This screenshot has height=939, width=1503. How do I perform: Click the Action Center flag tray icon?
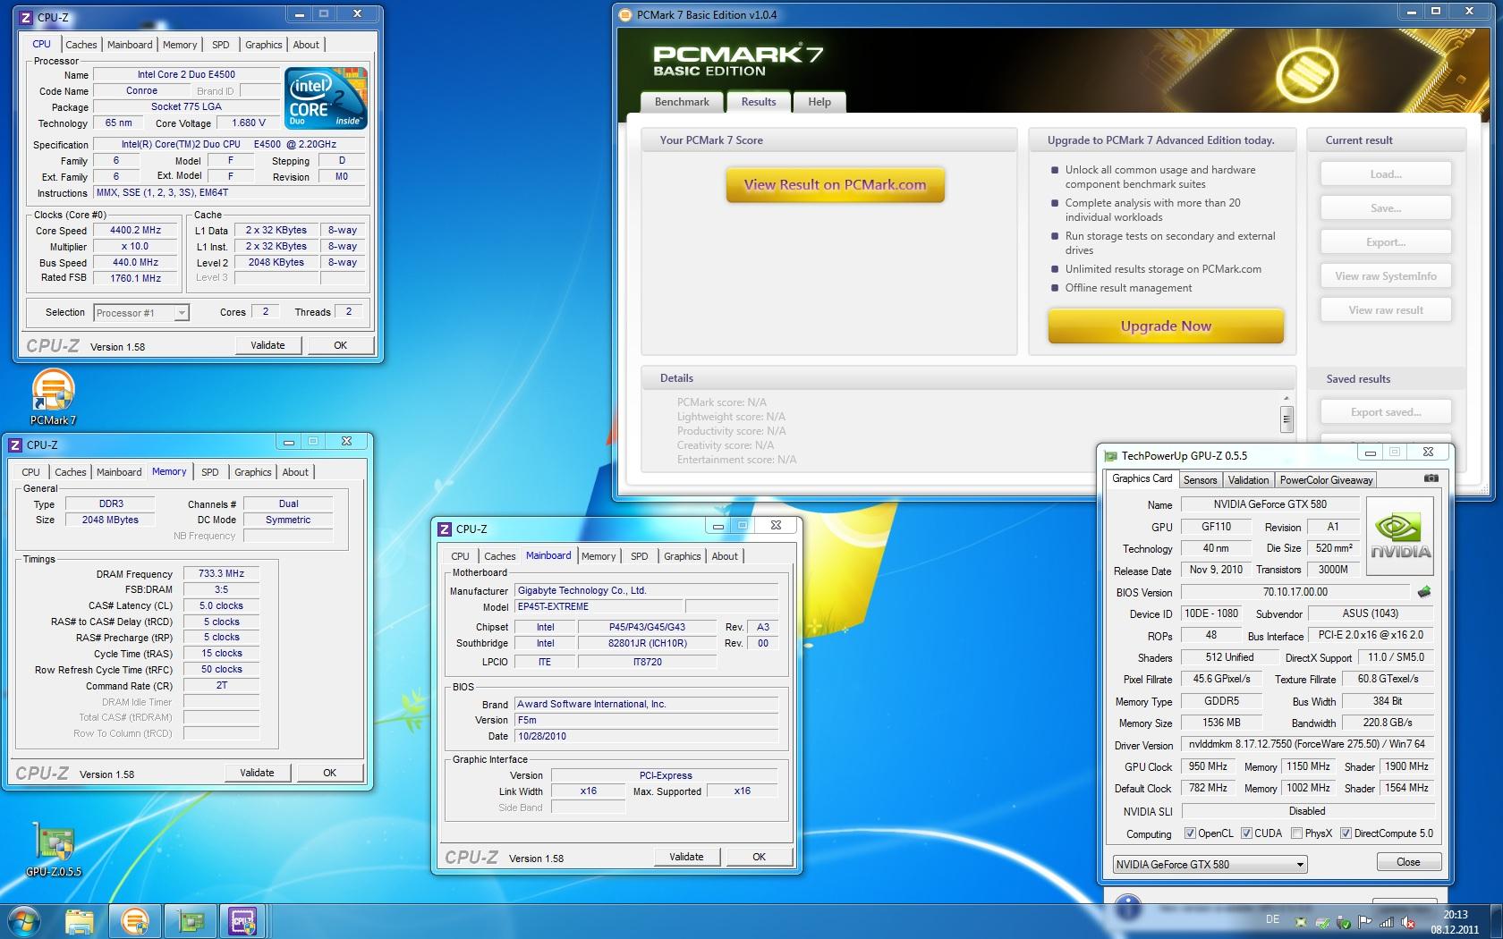click(x=1365, y=922)
